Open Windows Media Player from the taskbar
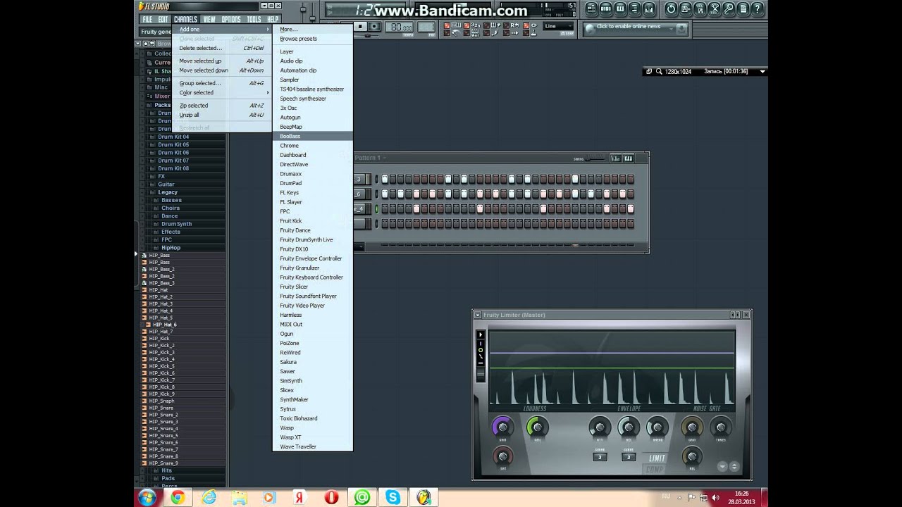The height and width of the screenshot is (507, 902). pos(269,497)
